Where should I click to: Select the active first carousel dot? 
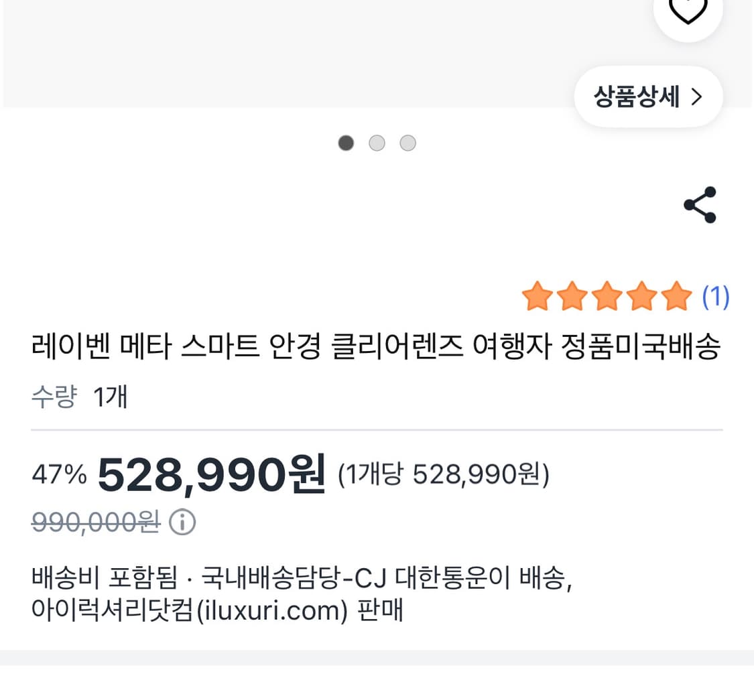pyautogui.click(x=346, y=143)
